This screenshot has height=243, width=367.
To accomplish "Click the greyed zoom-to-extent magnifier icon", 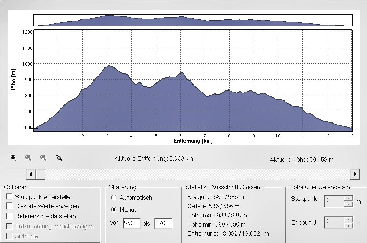I will pyautogui.click(x=28, y=158).
